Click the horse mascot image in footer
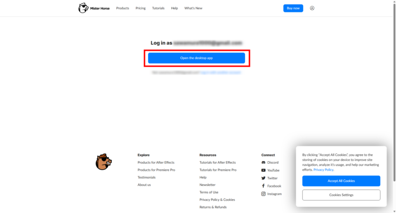Image resolution: width=396 pixels, height=213 pixels. coord(104,161)
